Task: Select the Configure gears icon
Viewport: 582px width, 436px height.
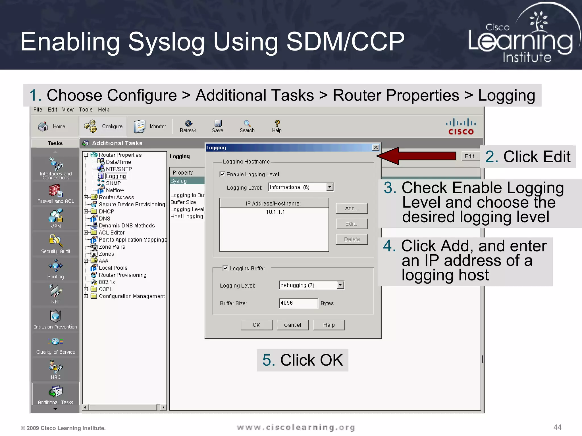Action: click(90, 126)
